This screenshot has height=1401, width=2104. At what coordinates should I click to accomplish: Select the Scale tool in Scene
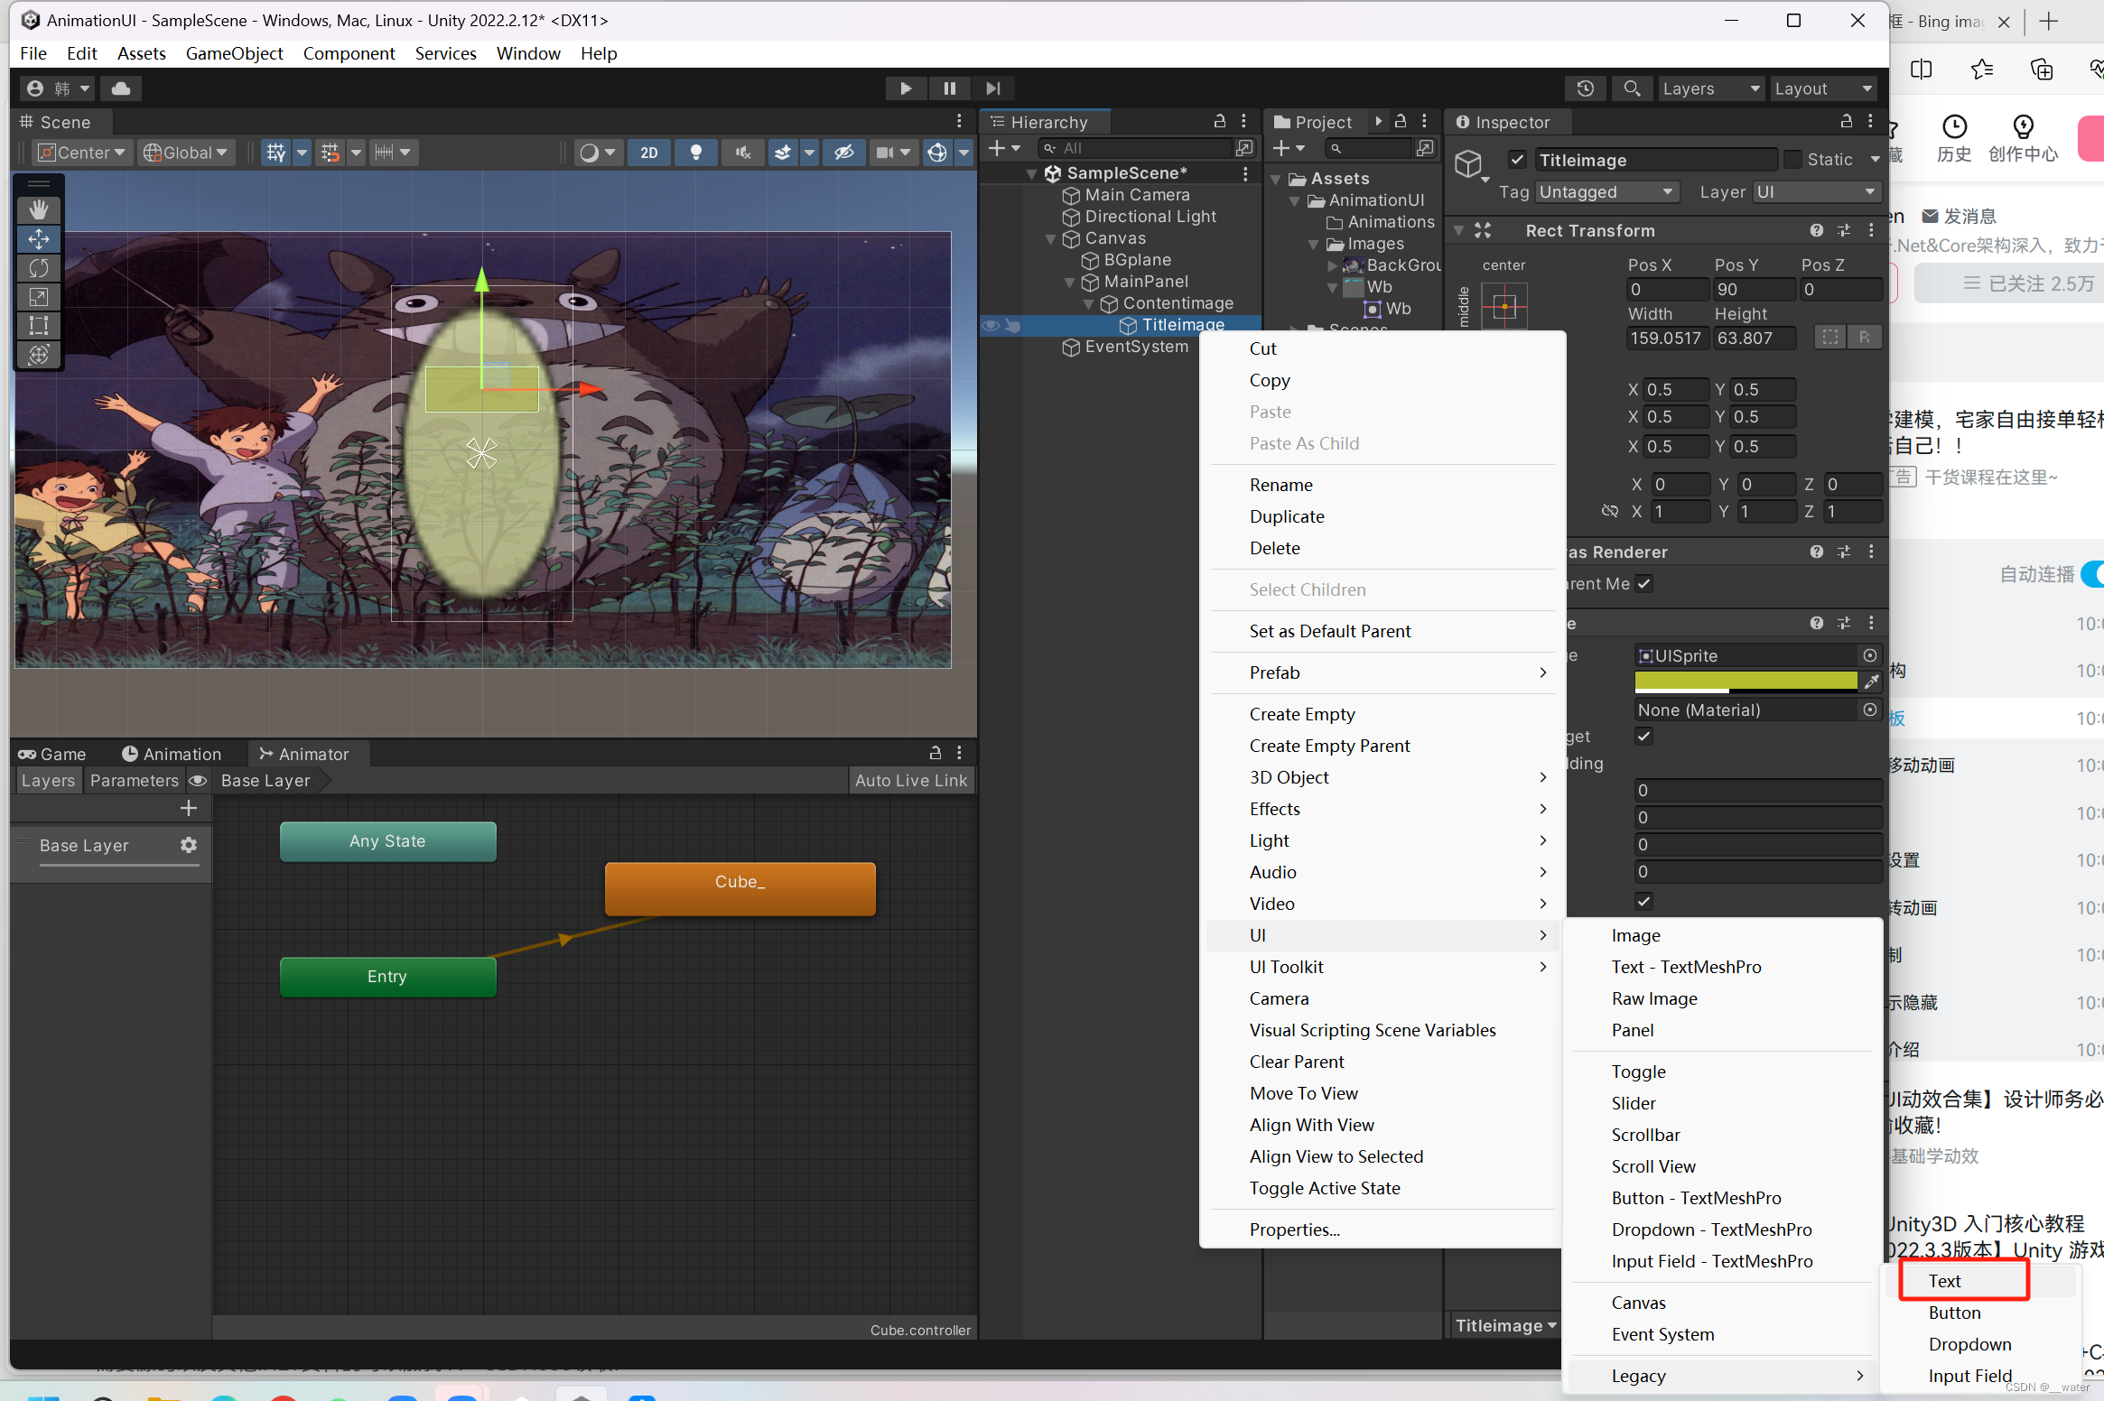pyautogui.click(x=39, y=297)
